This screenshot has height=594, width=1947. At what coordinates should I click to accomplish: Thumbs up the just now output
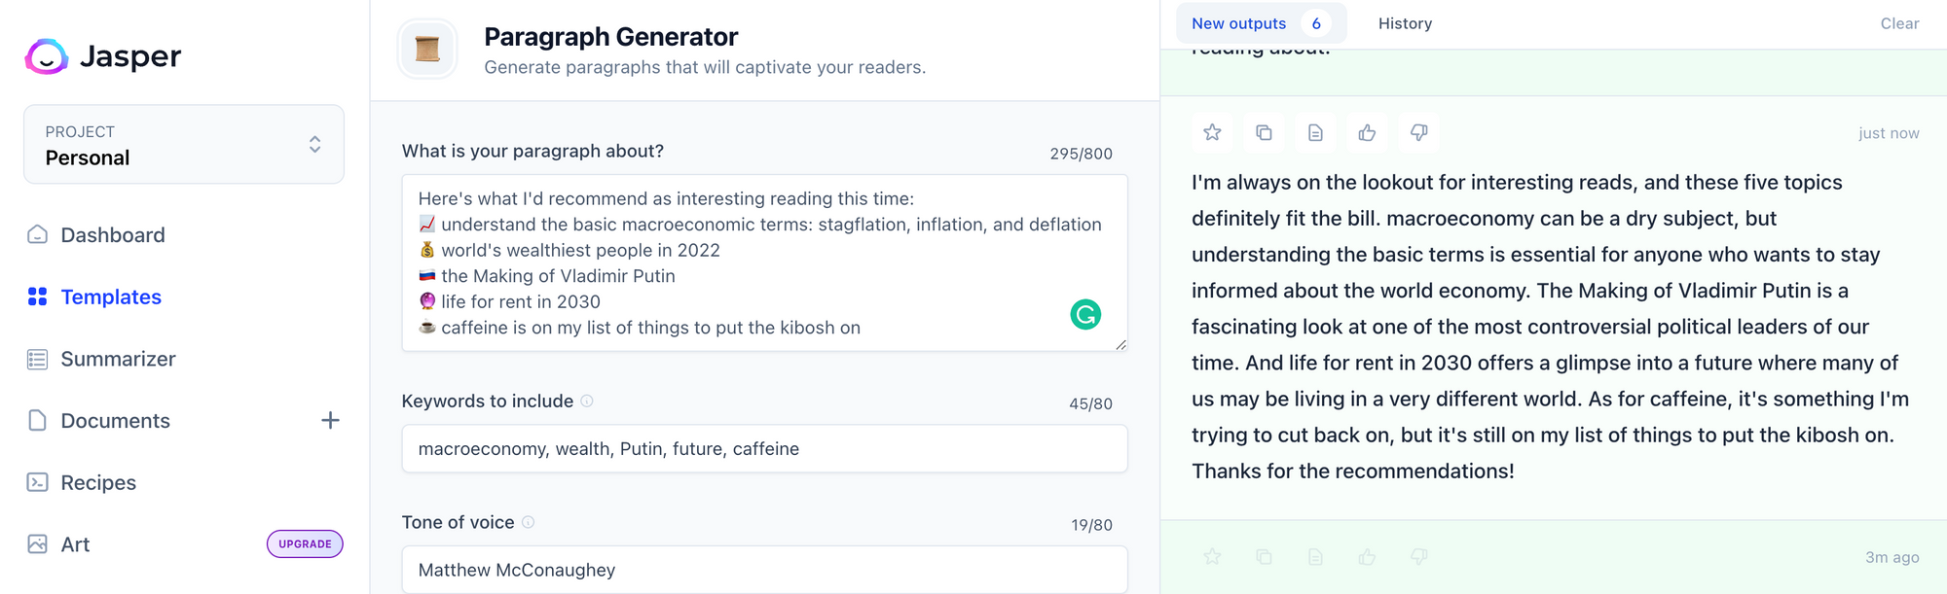[1367, 132]
